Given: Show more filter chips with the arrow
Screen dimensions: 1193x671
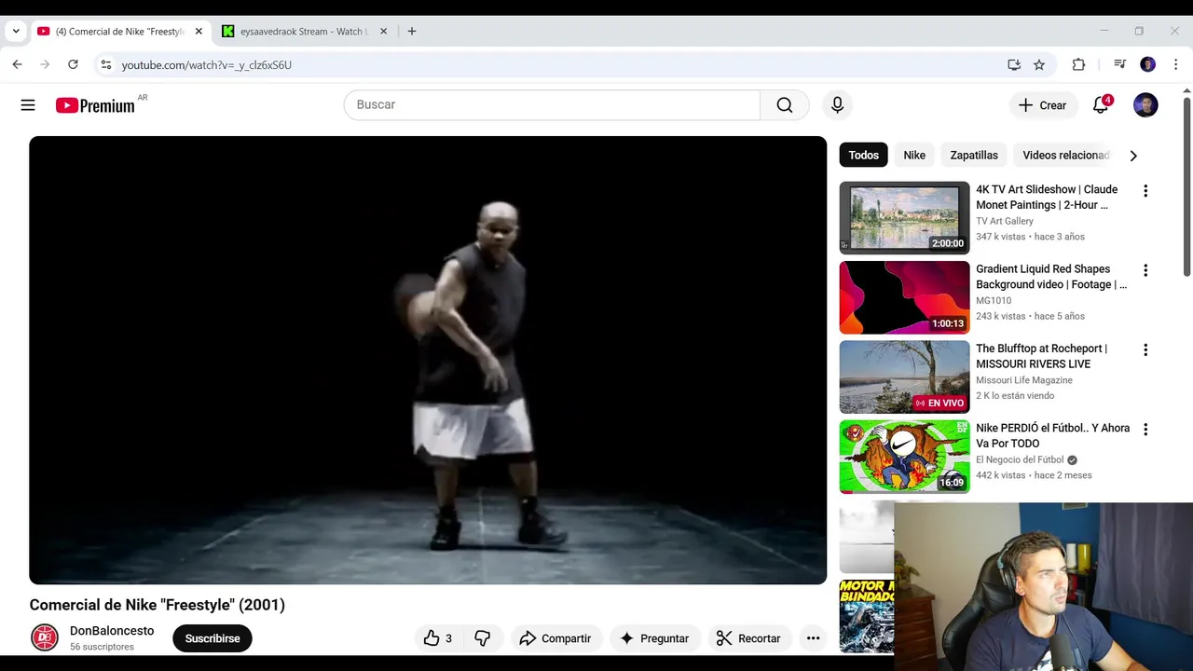Looking at the screenshot, I should click(1133, 156).
